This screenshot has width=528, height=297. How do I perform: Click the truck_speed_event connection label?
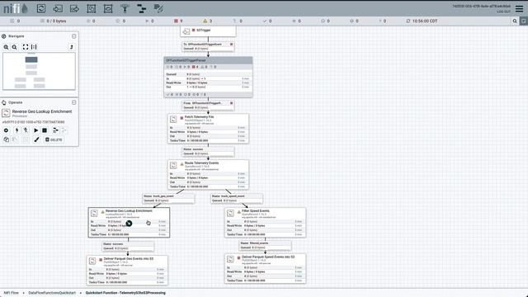pyautogui.click(x=237, y=198)
